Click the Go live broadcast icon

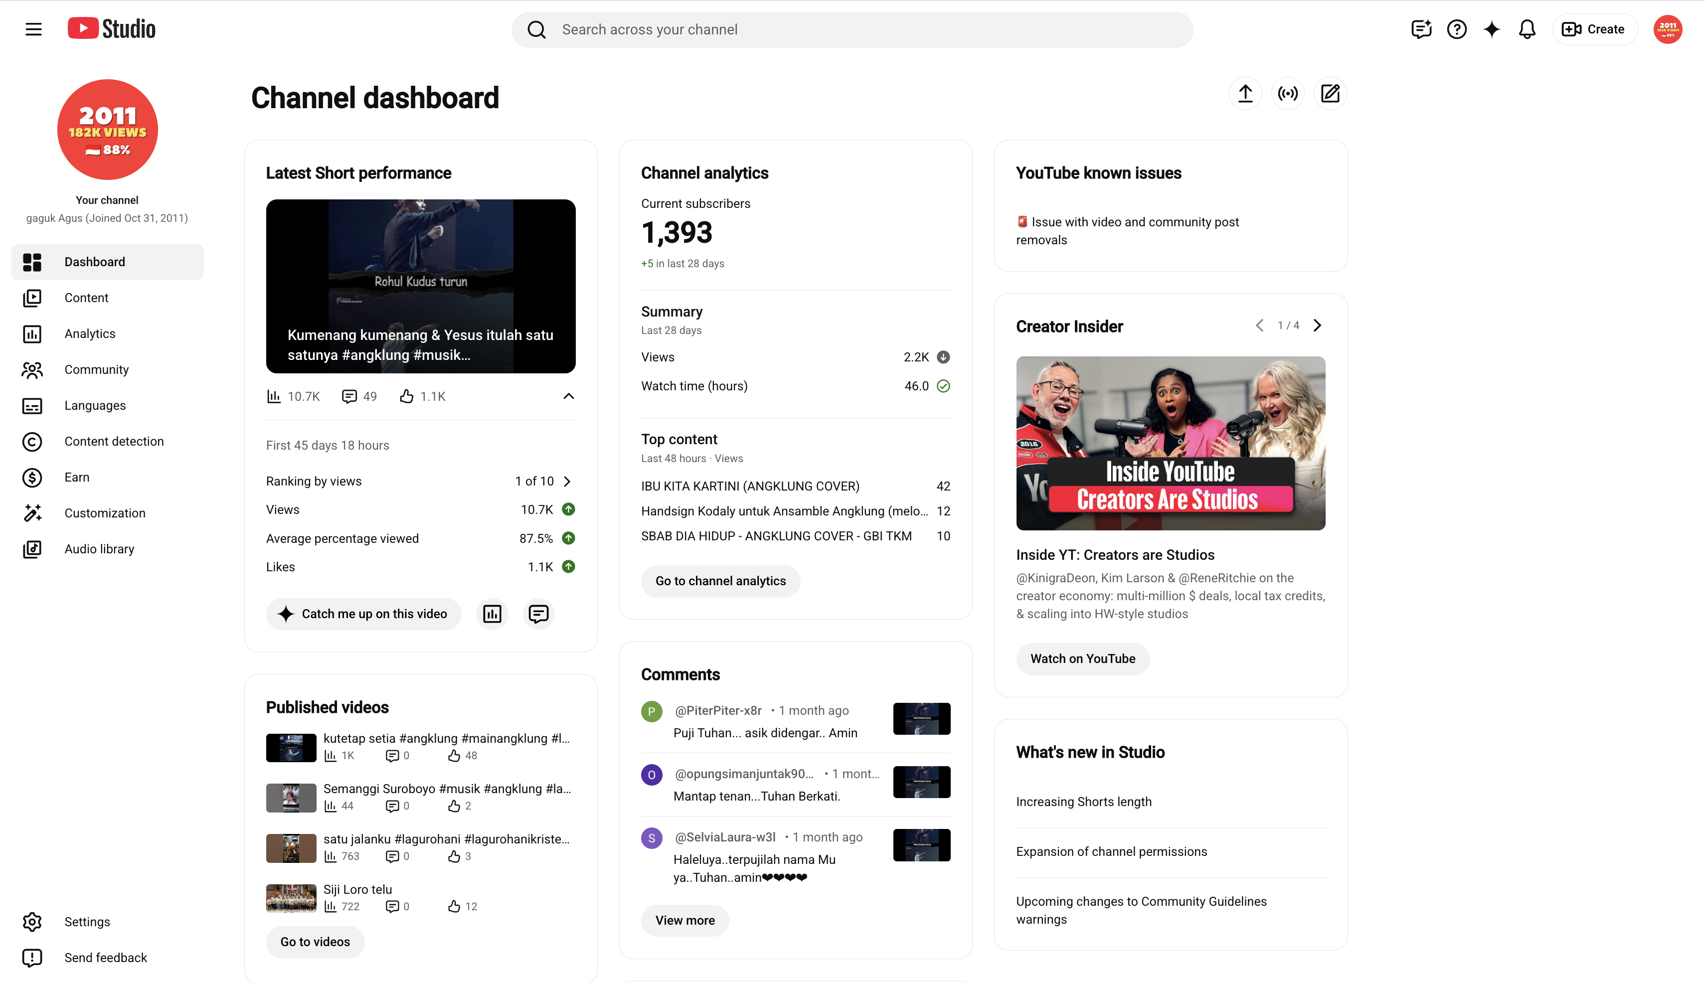coord(1288,93)
